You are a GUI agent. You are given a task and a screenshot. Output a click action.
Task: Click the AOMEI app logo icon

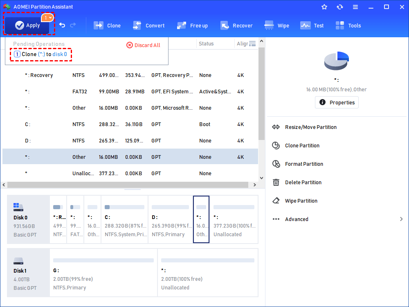(7, 7)
